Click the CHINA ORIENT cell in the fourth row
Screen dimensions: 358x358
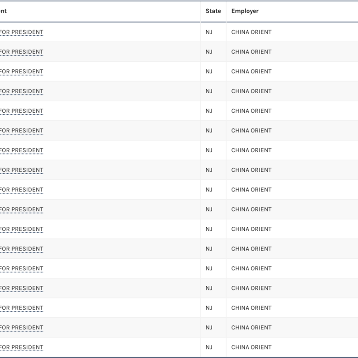click(251, 91)
